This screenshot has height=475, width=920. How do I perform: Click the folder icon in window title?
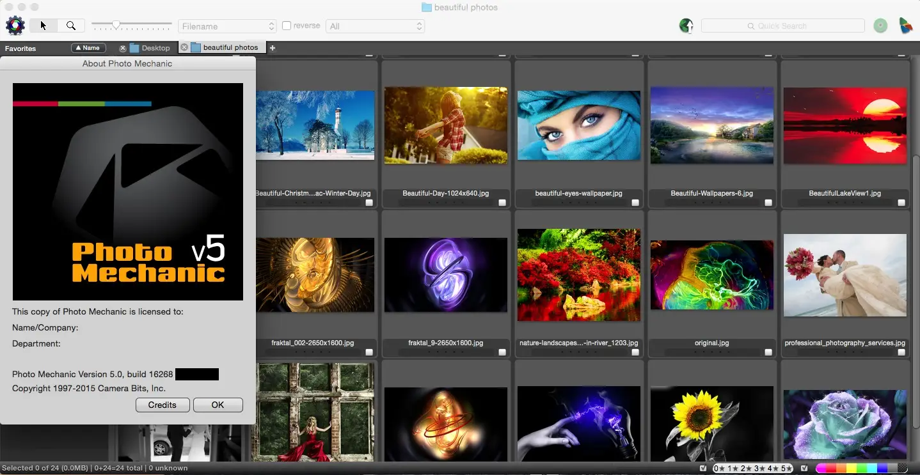point(427,8)
